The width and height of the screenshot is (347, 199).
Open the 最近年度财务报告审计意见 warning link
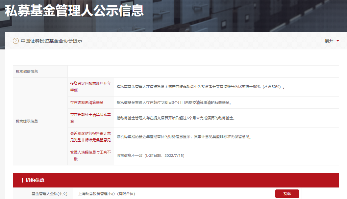pos(91,135)
